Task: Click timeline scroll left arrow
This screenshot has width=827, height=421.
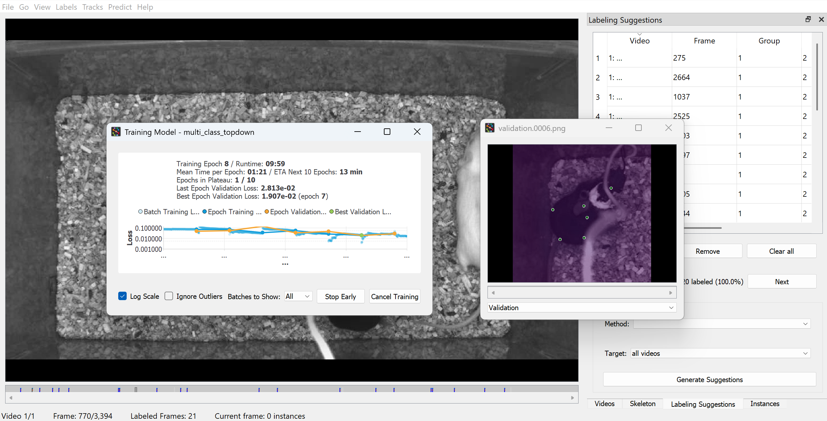Action: [11, 398]
